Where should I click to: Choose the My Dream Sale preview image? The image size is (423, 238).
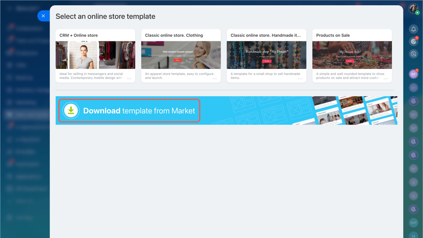tap(352, 55)
